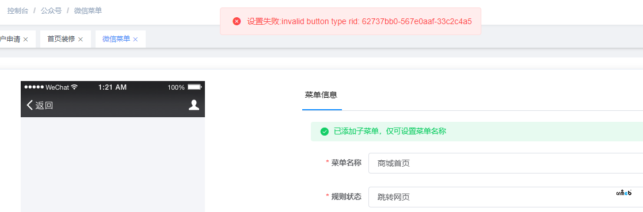
Task: Close the 户申请 tab
Action: point(25,39)
